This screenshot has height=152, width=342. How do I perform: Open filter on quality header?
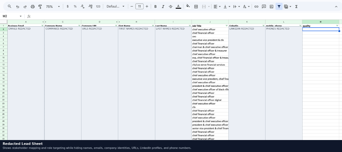pos(337,26)
